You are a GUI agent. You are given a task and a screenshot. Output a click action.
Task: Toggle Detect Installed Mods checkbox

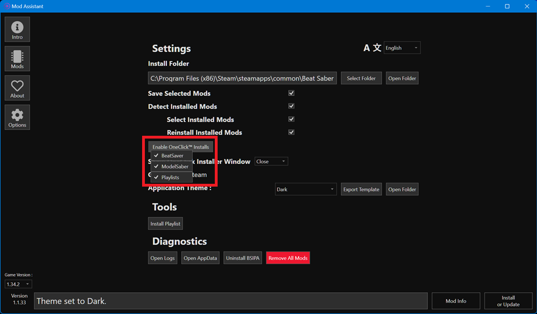291,106
